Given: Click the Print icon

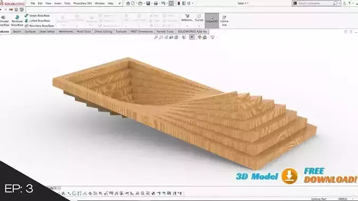Looking at the screenshot, I should pos(156,3).
